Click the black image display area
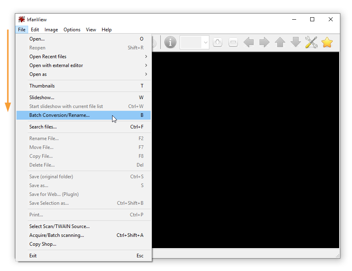This screenshot has width=352, height=271. (x=246, y=150)
